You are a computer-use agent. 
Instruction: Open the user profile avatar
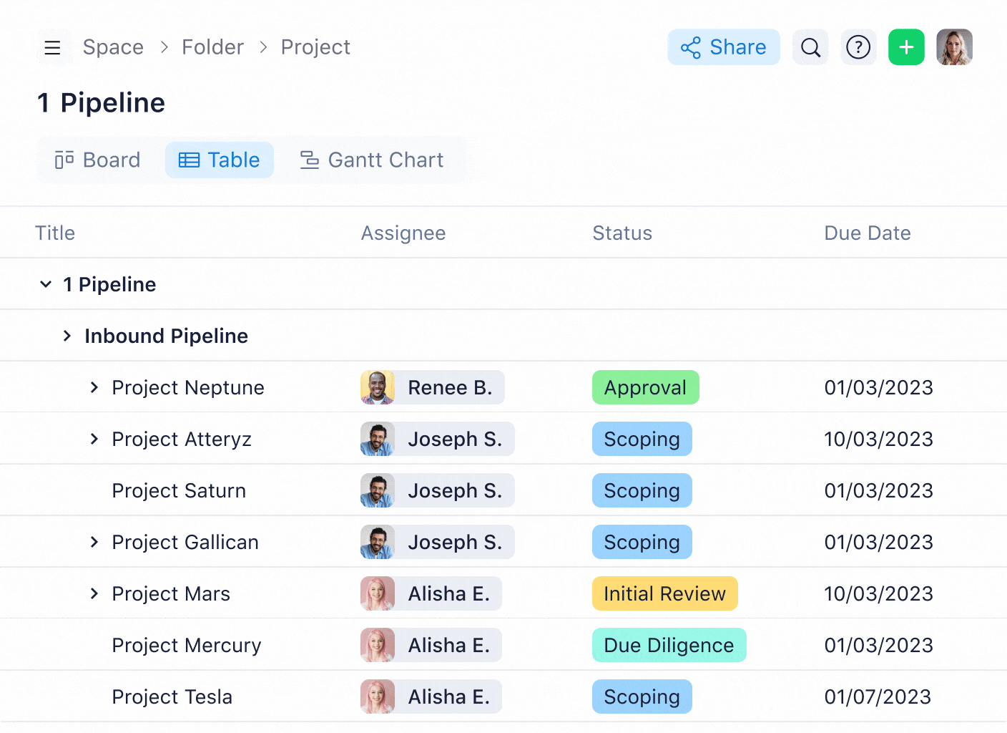[x=954, y=47]
